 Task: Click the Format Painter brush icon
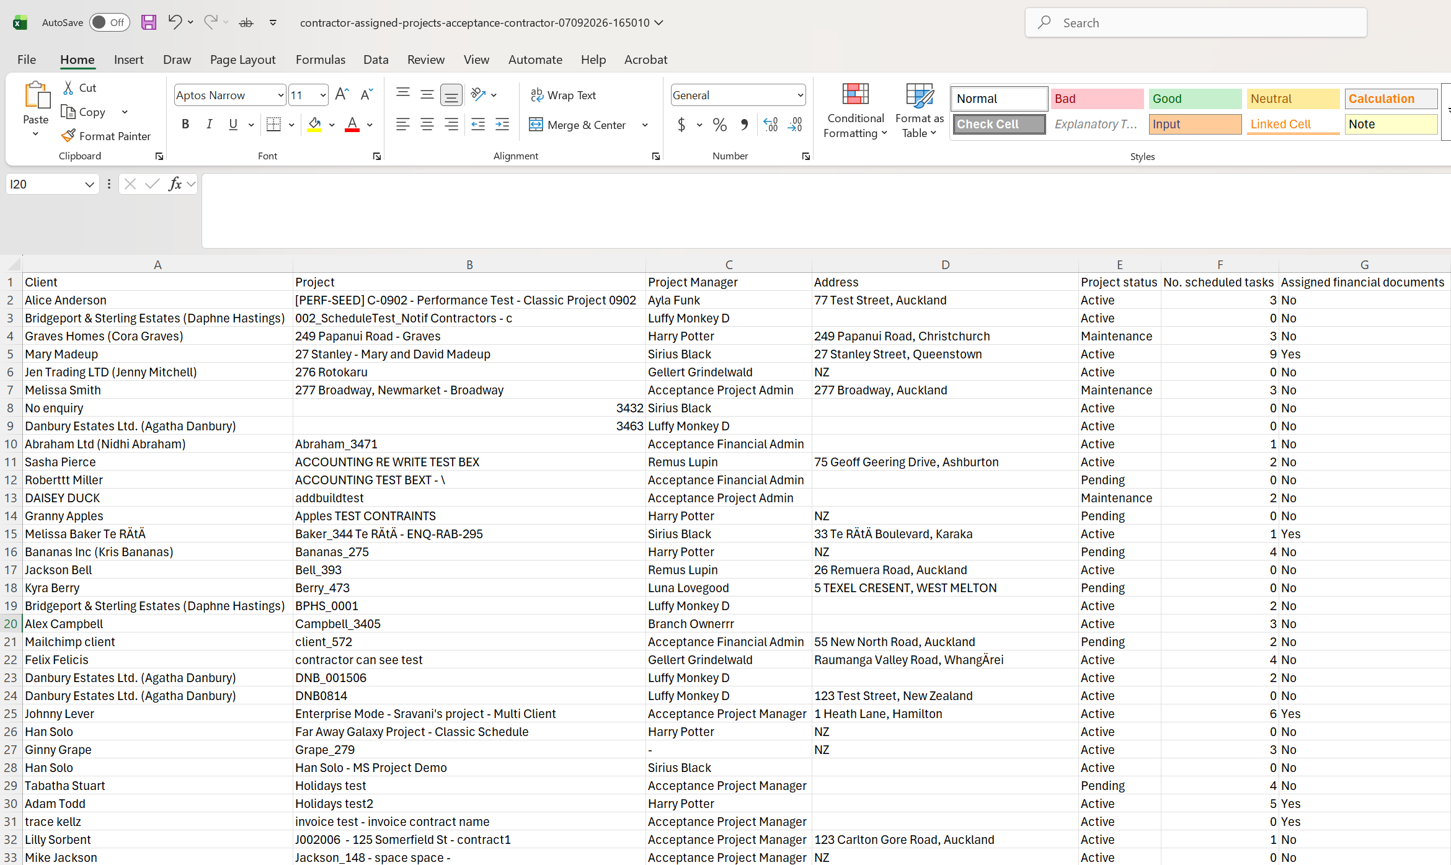(68, 136)
